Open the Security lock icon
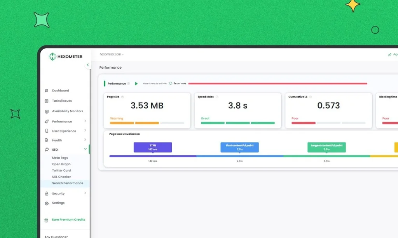Screen dimensions: 398x238 (47, 193)
